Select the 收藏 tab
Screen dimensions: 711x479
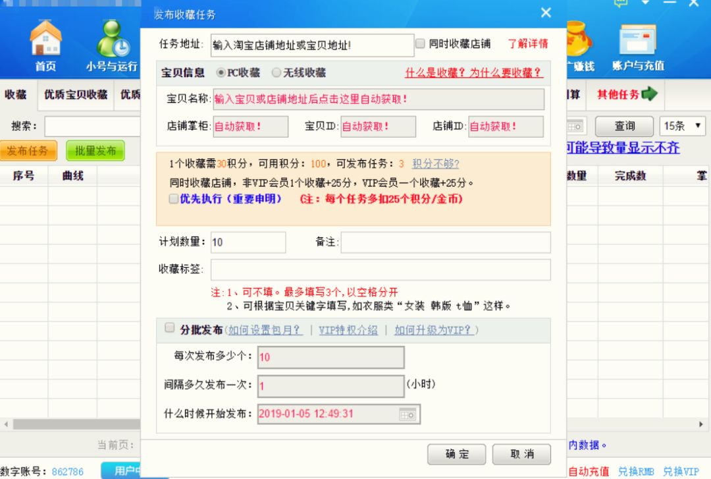click(16, 94)
